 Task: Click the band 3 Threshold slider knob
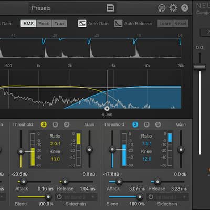(x=112, y=149)
